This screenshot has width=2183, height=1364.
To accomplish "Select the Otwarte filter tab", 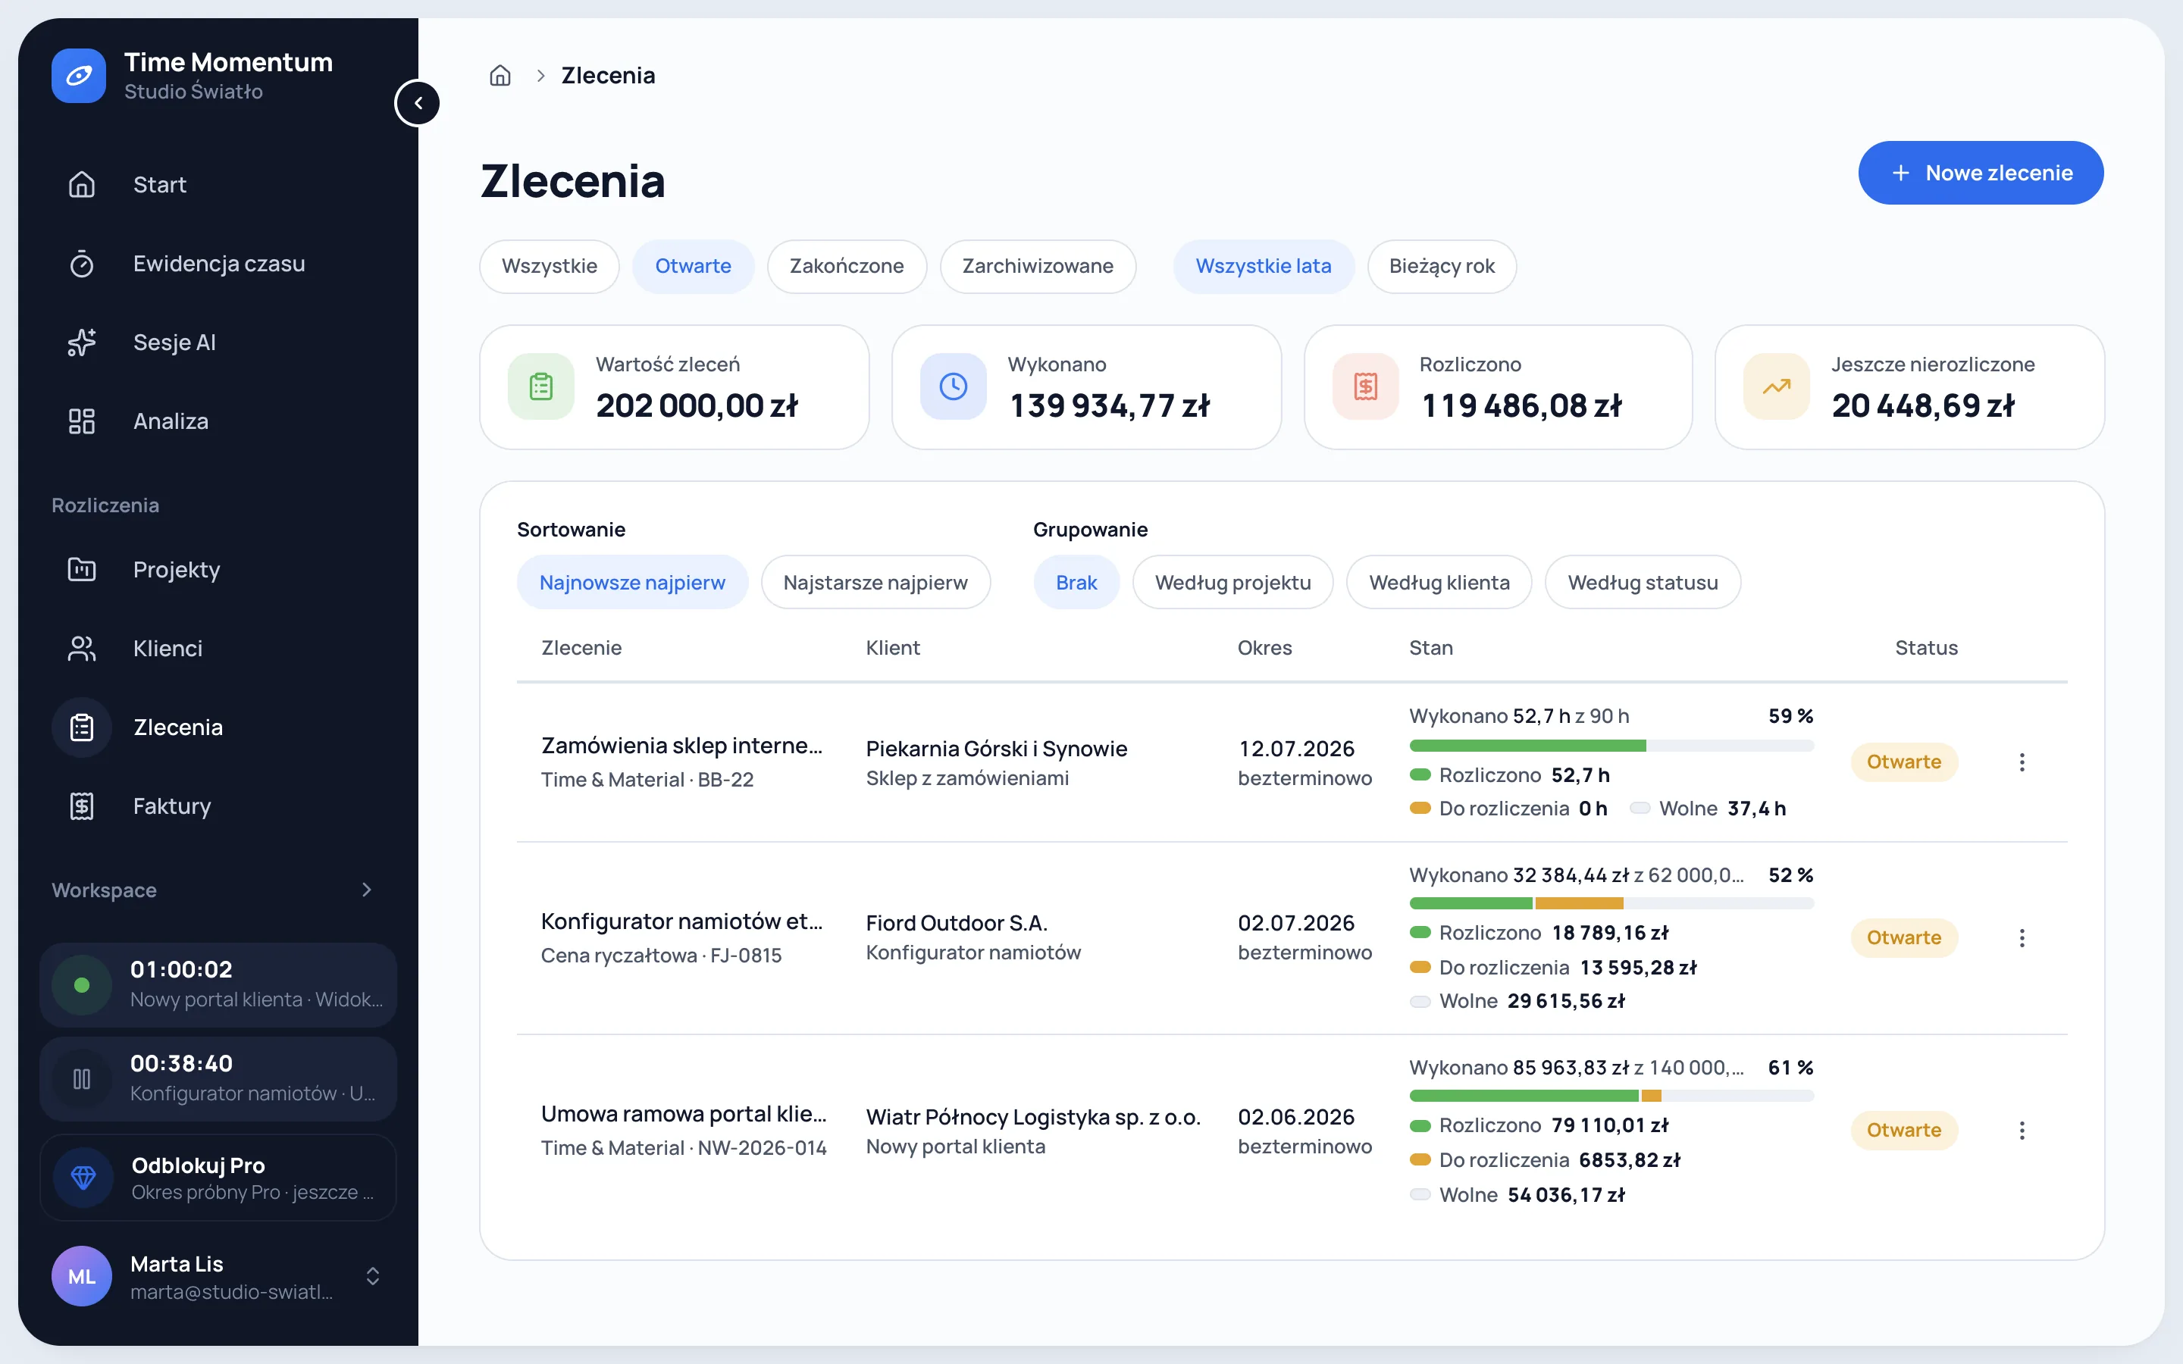I will [x=693, y=266].
